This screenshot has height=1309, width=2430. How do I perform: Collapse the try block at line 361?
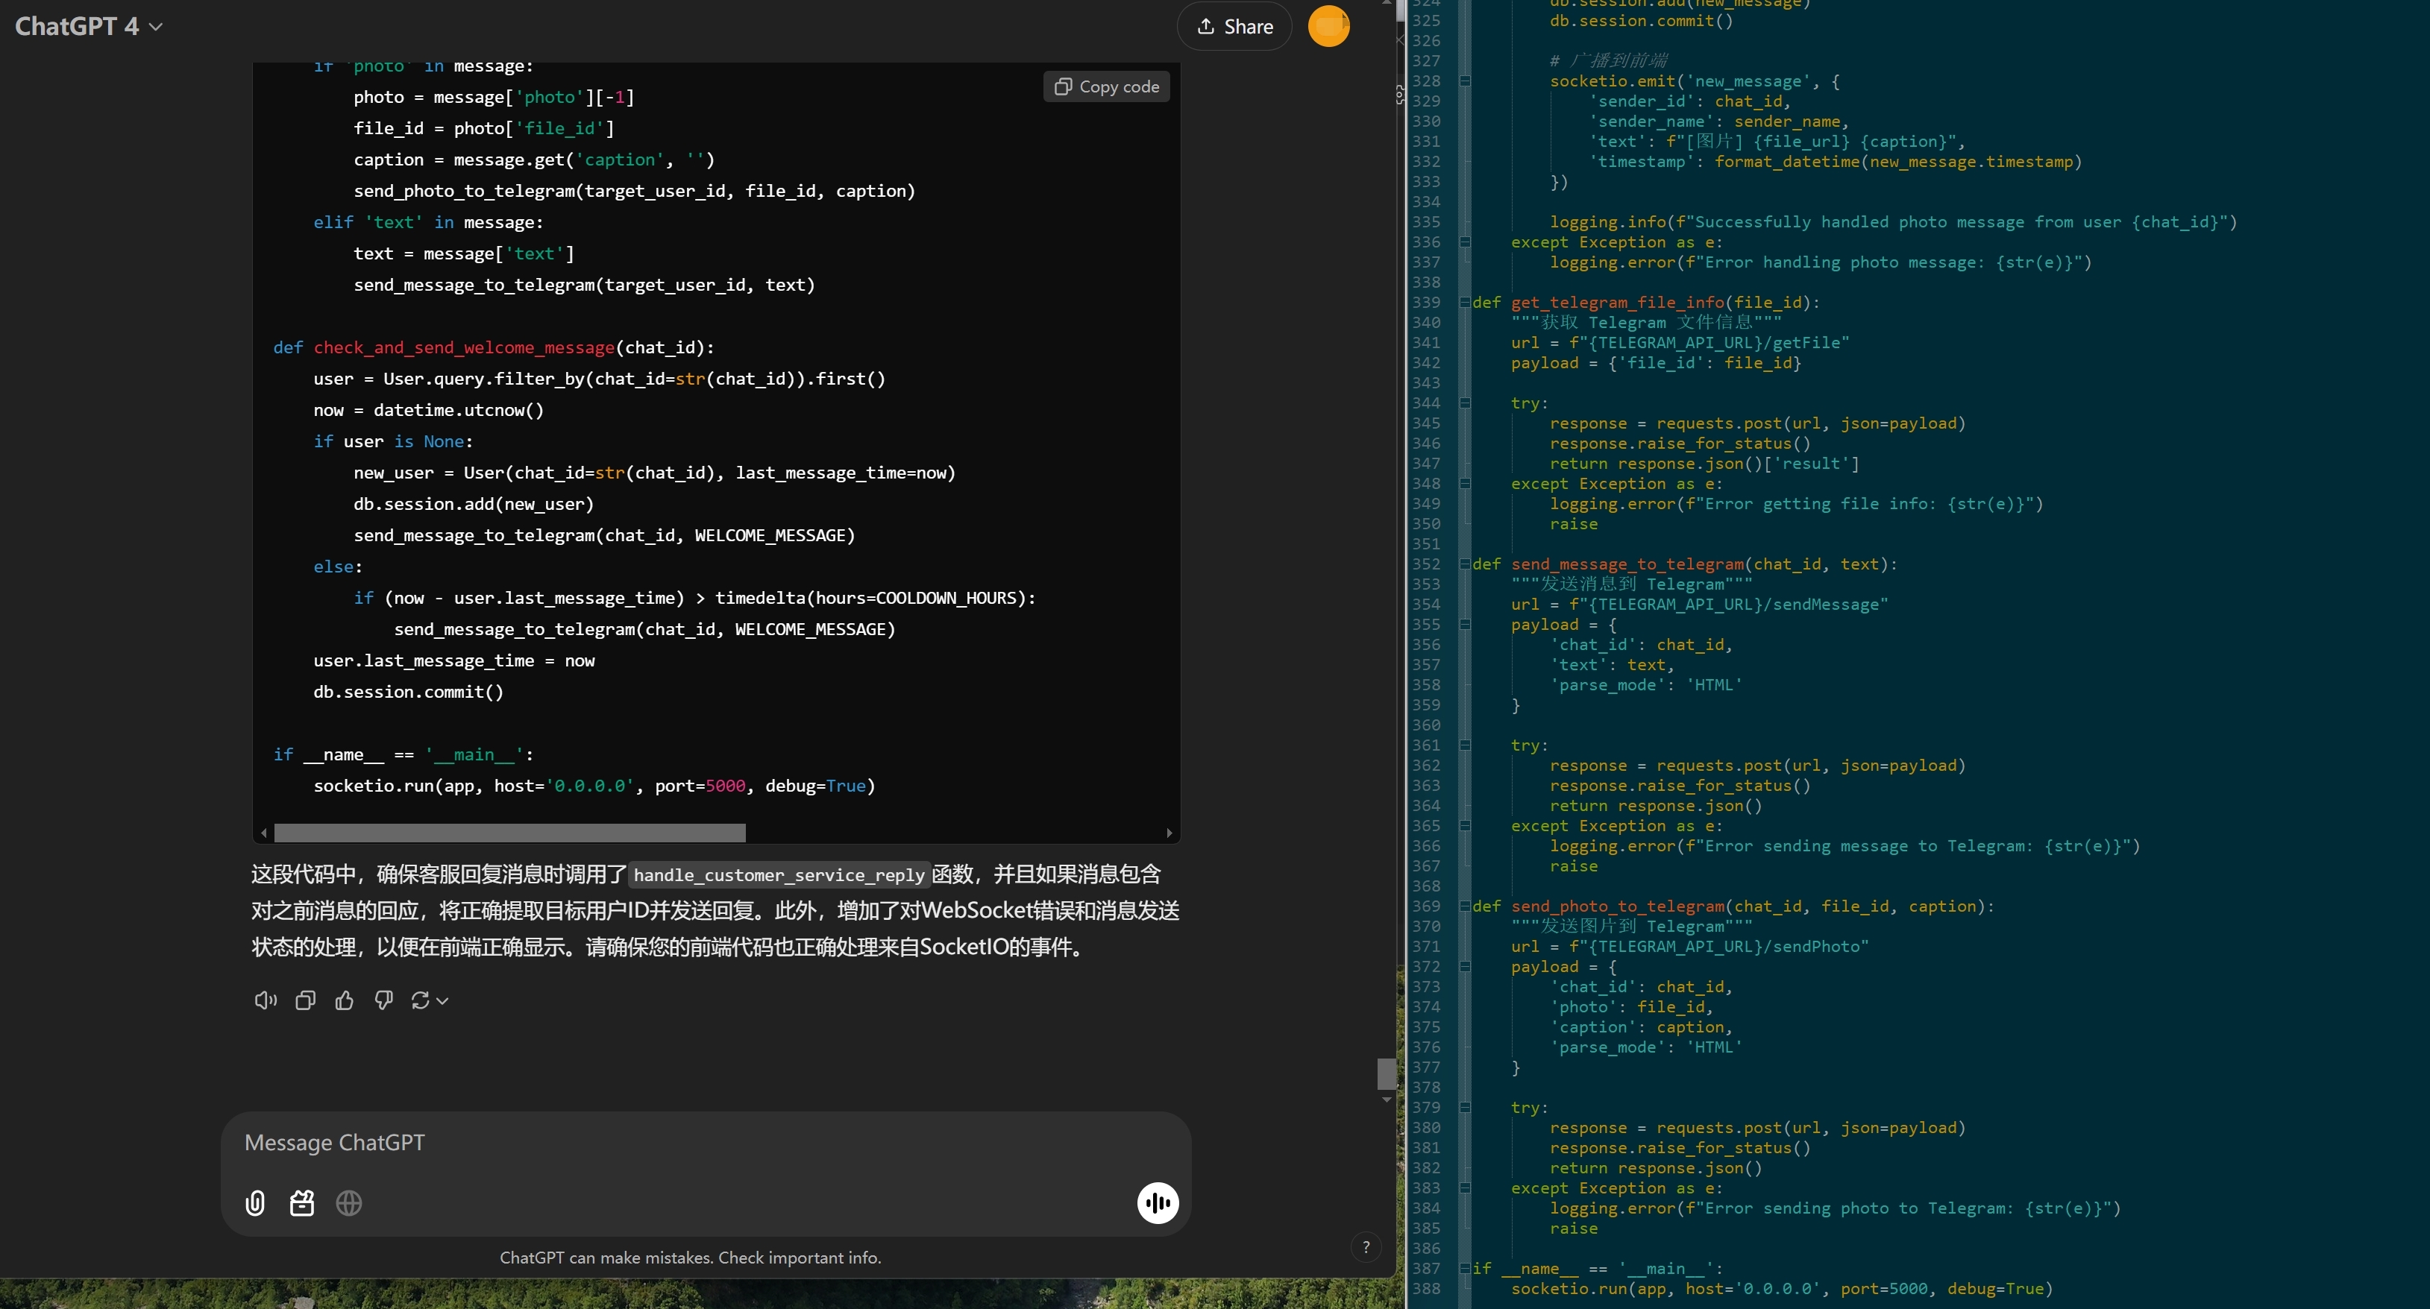1464,745
